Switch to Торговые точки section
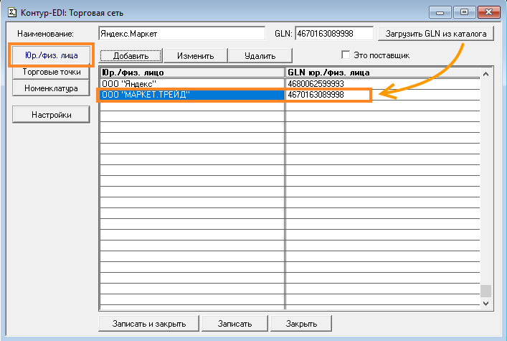Image resolution: width=507 pixels, height=341 pixels. (x=51, y=72)
